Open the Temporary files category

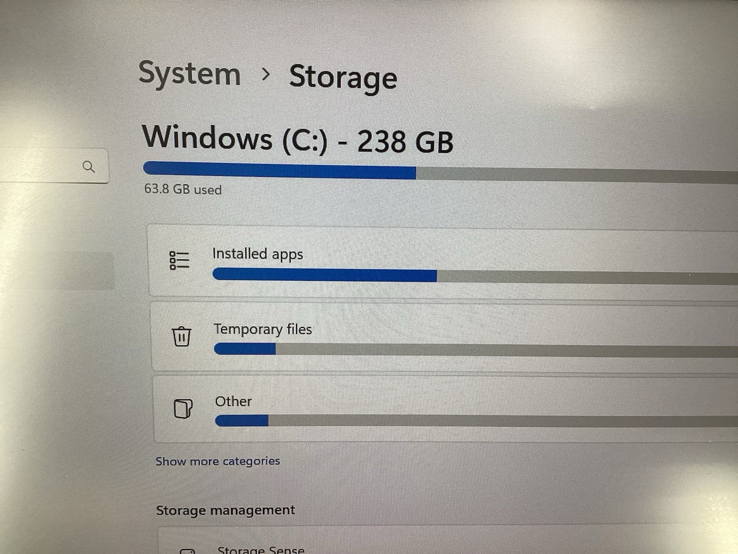pos(444,337)
